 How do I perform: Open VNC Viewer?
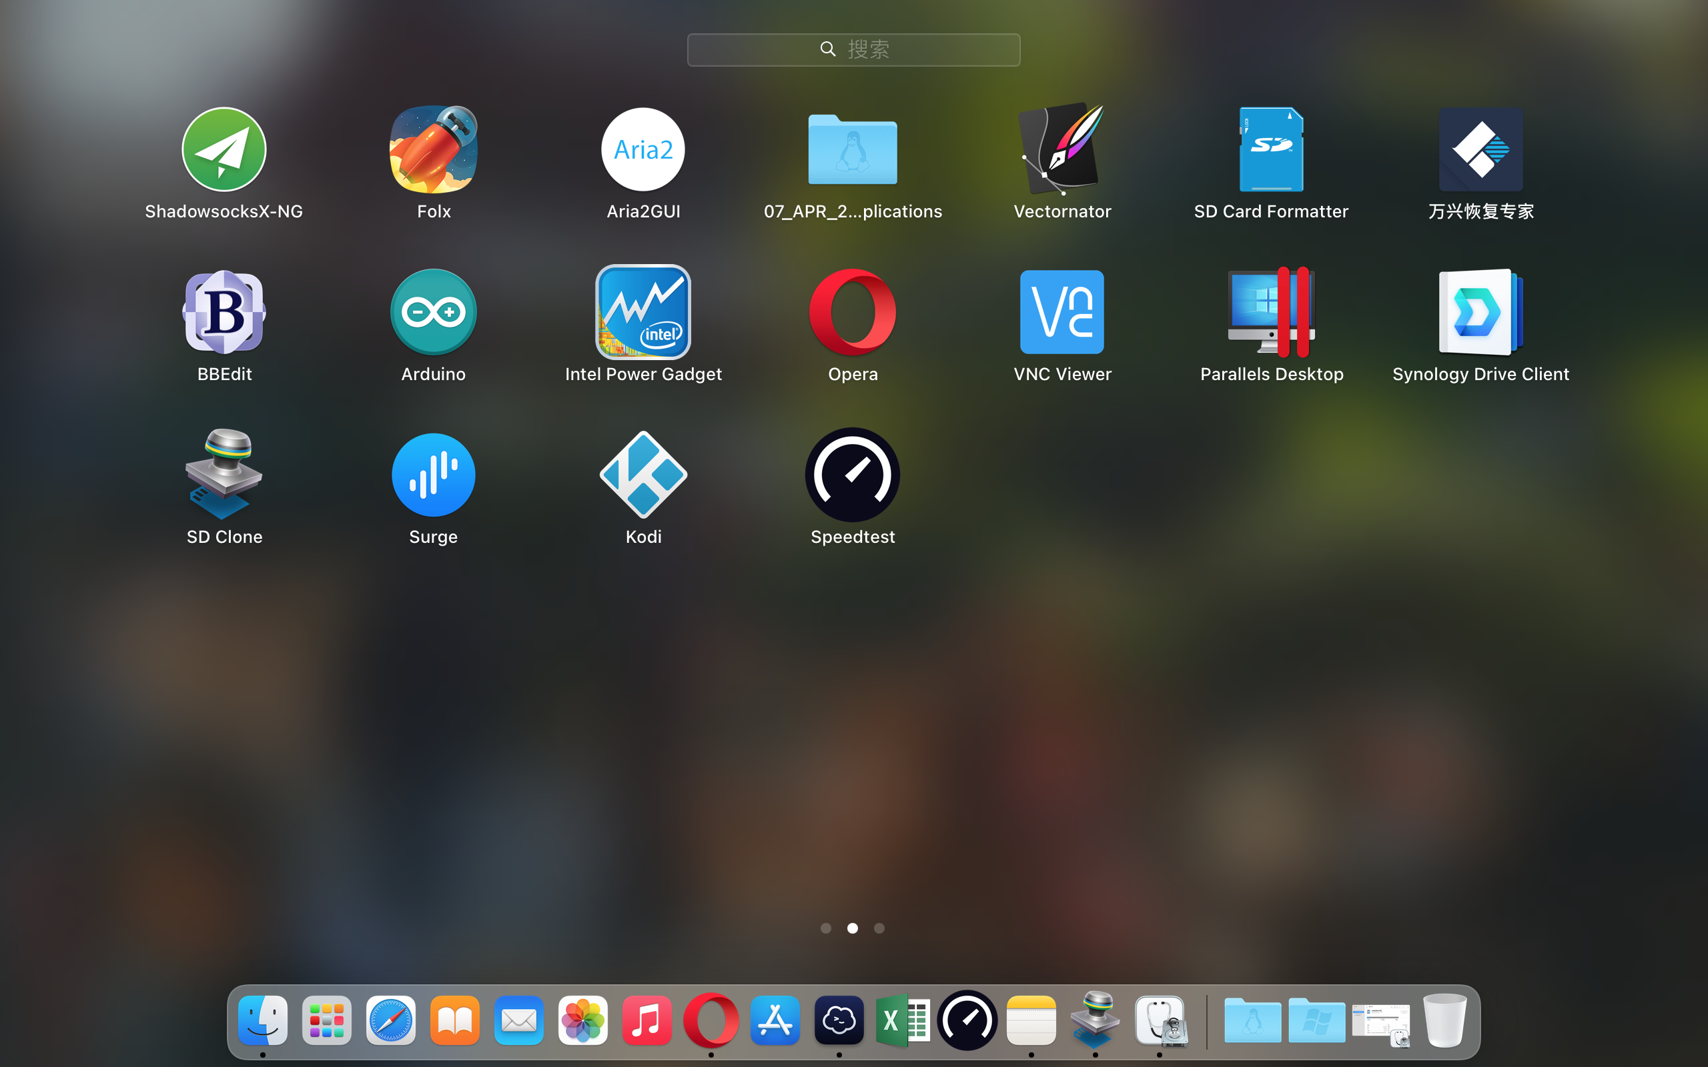(x=1062, y=312)
